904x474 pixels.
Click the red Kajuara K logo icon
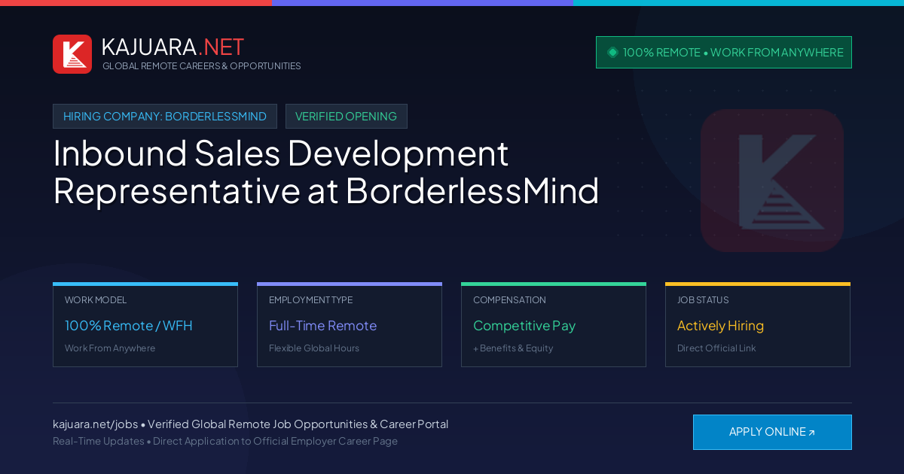72,54
